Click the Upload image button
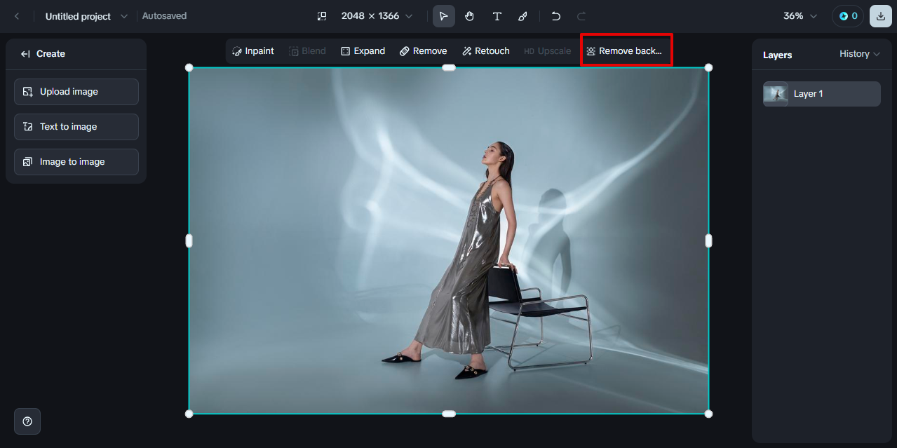Viewport: 897px width, 448px height. tap(76, 92)
